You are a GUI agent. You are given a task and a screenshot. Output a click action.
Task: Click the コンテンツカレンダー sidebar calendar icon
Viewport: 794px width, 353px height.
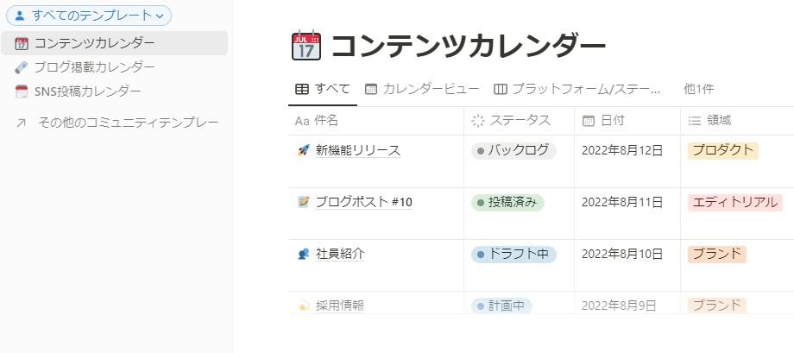click(22, 43)
